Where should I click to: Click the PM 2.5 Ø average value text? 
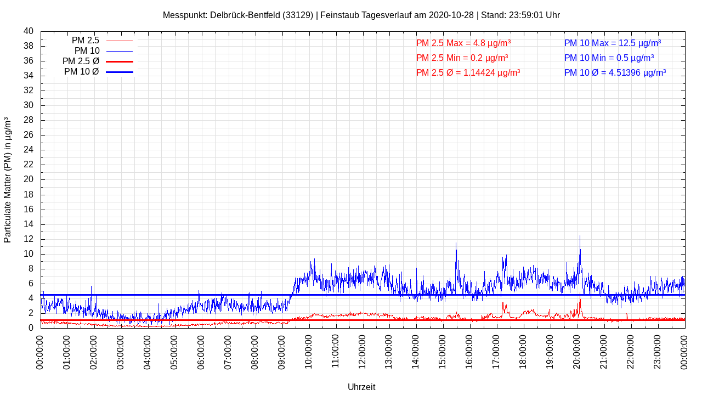click(x=468, y=72)
